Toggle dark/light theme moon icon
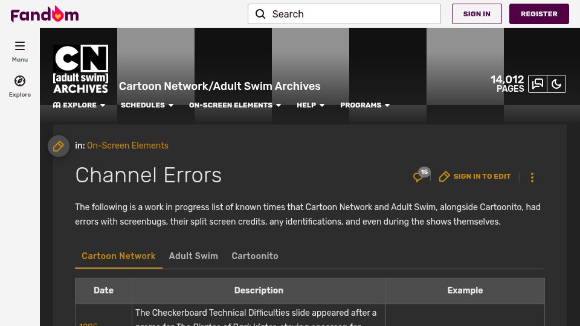Viewport: 580px width, 326px height. click(556, 84)
